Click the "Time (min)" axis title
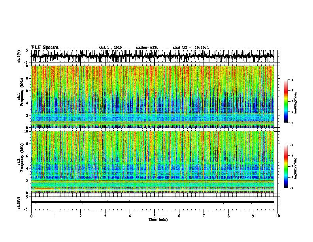The width and height of the screenshot is (313, 242). (x=158, y=219)
